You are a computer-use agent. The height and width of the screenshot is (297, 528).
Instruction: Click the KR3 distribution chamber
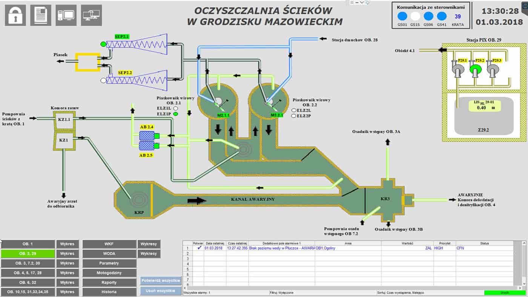(385, 199)
